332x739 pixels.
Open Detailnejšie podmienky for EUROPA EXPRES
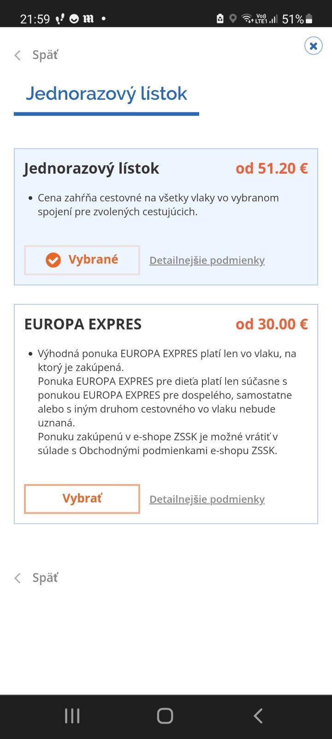pyautogui.click(x=207, y=499)
